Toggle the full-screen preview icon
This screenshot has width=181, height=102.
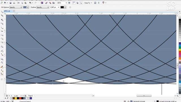69,3
